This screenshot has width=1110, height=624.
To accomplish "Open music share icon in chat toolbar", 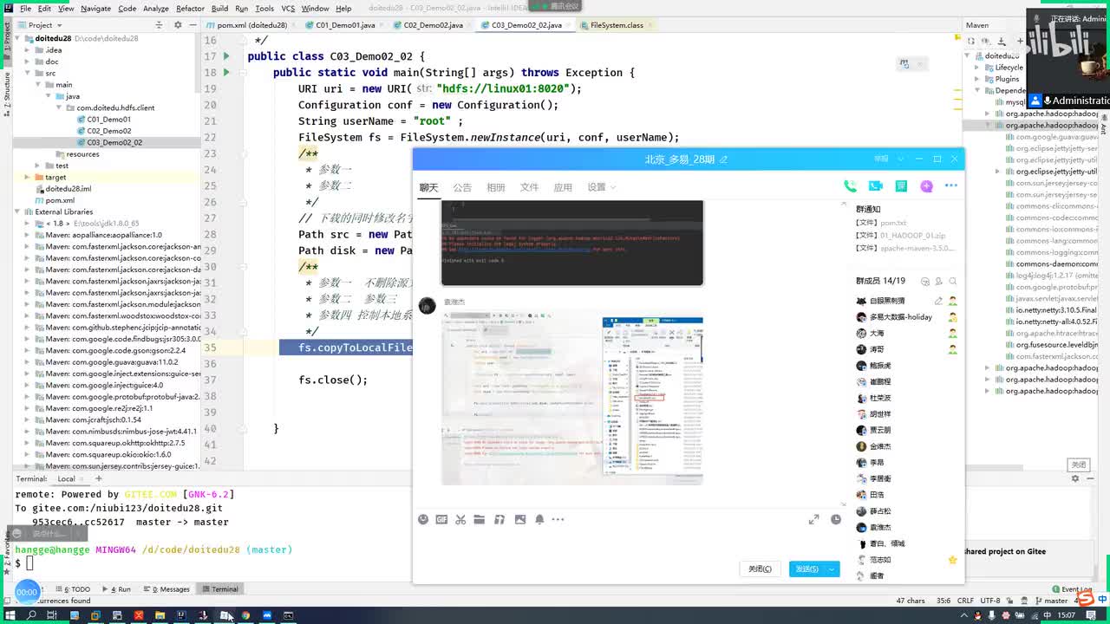I will coord(499,519).
